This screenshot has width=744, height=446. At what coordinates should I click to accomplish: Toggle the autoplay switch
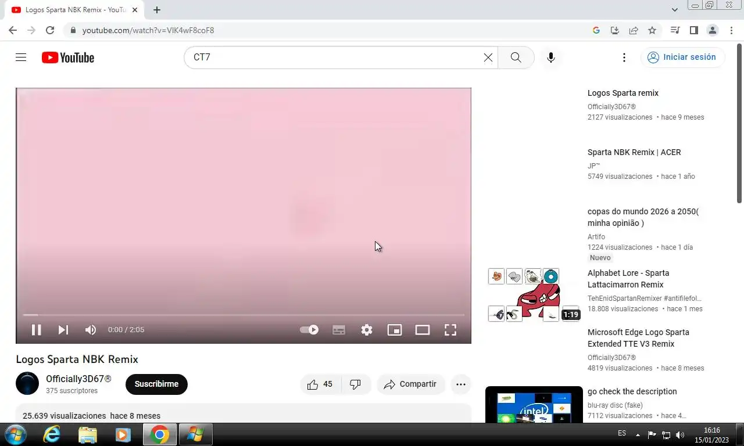coord(309,330)
